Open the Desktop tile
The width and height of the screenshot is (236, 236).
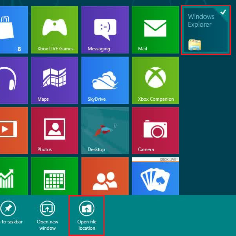coord(105,131)
